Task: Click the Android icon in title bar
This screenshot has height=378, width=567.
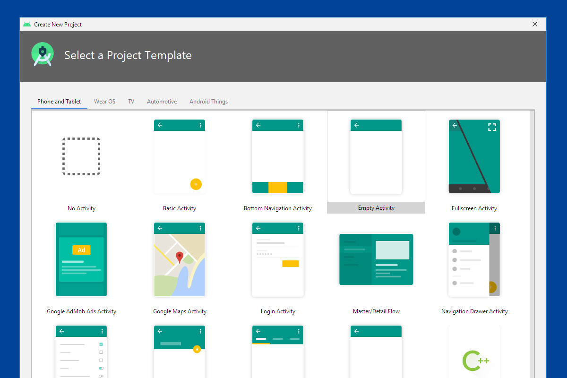Action: [27, 24]
